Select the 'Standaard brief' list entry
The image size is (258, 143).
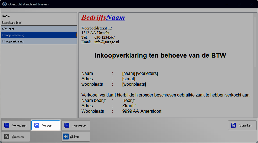(x=39, y=23)
